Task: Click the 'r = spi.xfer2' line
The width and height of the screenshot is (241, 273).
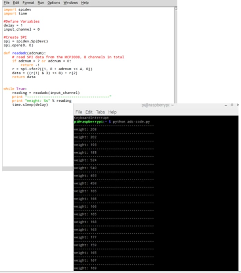Action: tap(52, 69)
